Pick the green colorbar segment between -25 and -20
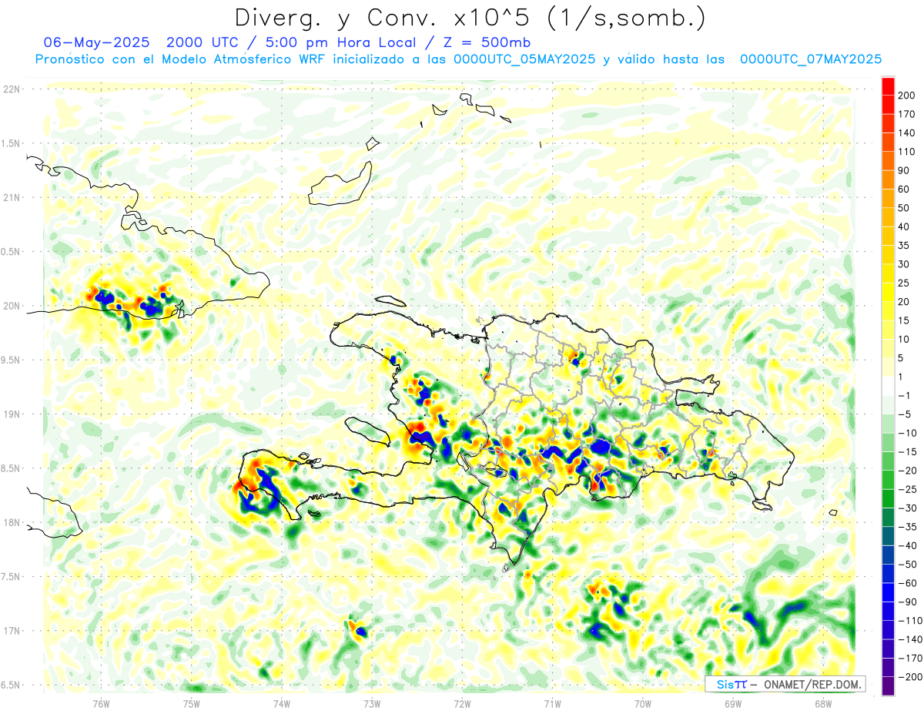Screen dimensions: 924x714 click(x=888, y=481)
